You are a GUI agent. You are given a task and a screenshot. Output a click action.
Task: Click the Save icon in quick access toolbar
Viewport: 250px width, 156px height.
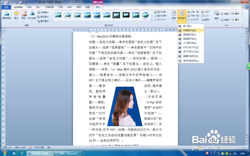[7, 2]
